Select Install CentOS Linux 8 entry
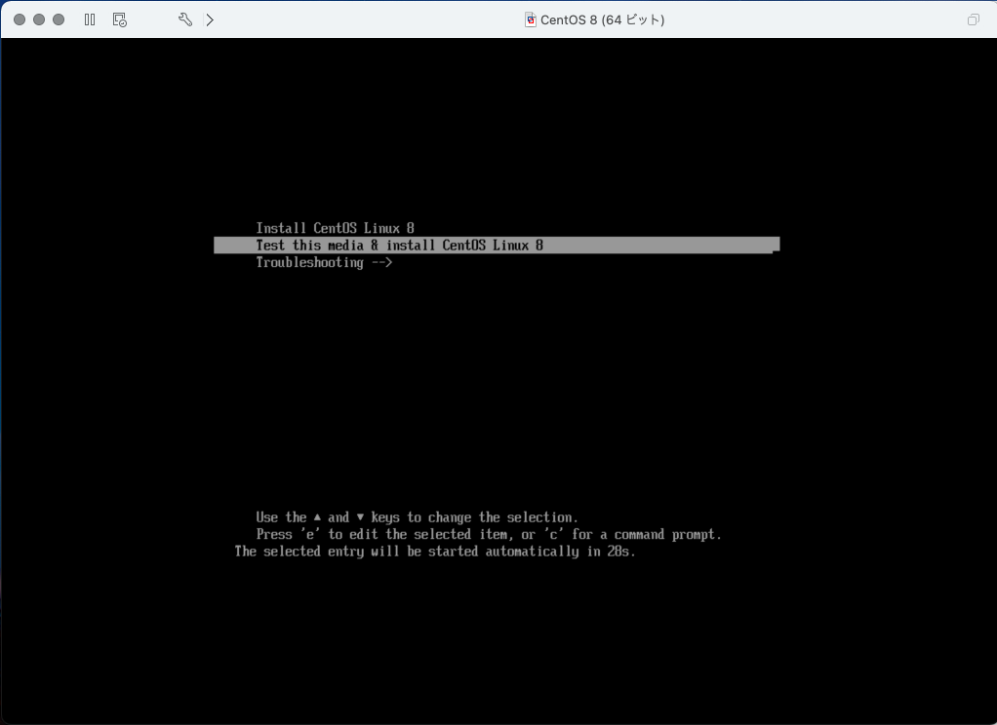The image size is (997, 725). point(335,228)
